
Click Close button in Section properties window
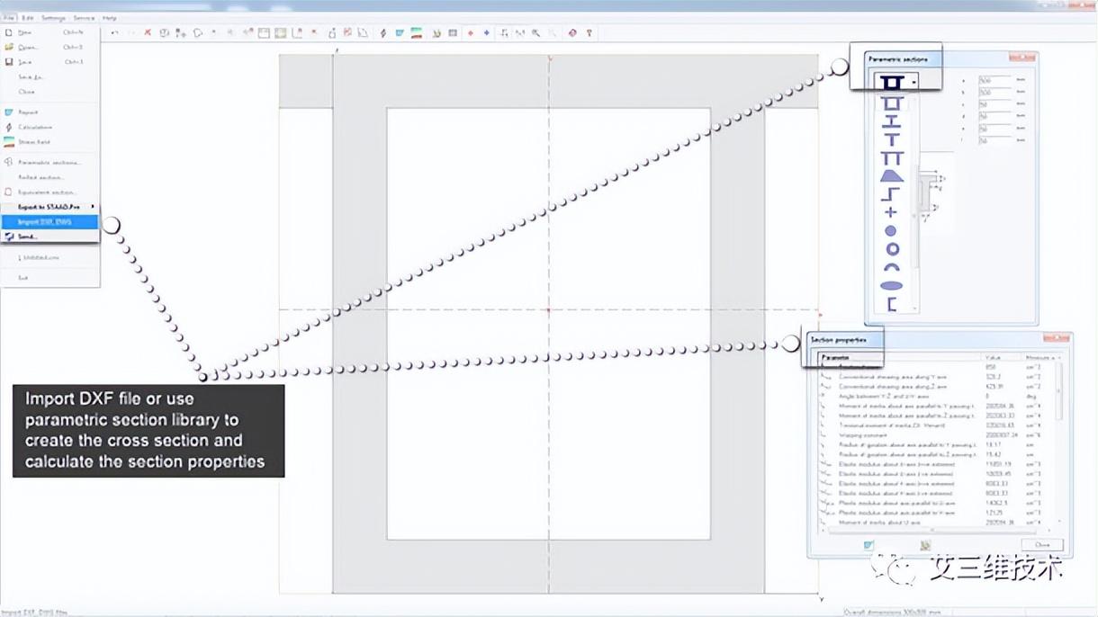point(1042,544)
